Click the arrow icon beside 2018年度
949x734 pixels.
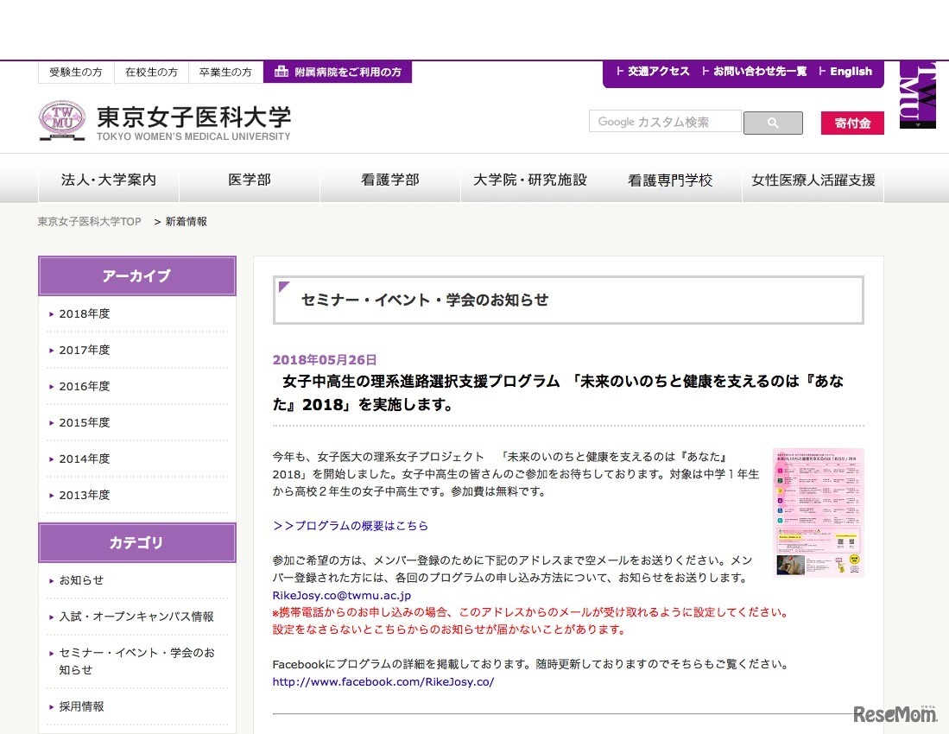coord(52,314)
